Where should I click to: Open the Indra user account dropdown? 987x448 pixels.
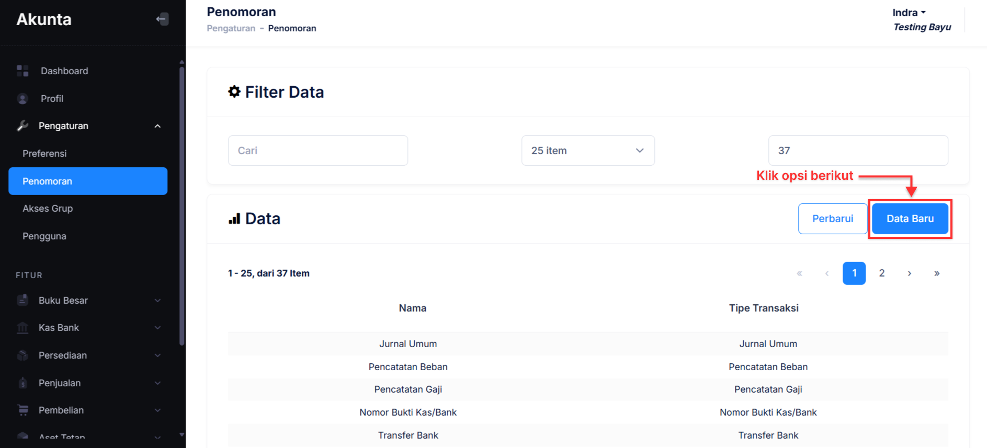[909, 13]
